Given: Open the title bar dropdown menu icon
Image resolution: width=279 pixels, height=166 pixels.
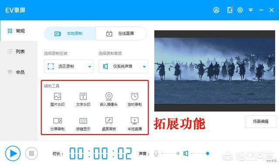Looking at the screenshot, I should pos(251,10).
